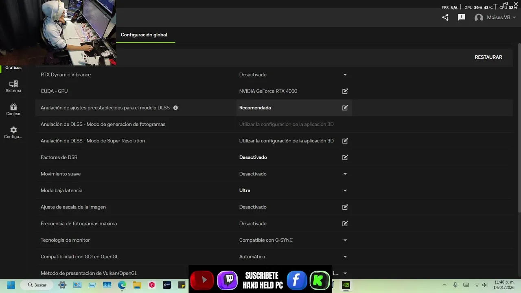Viewport: 521px width, 293px height.
Task: Click the edit icon for Frecuencia de fotogramas máxima
Action: pos(345,223)
